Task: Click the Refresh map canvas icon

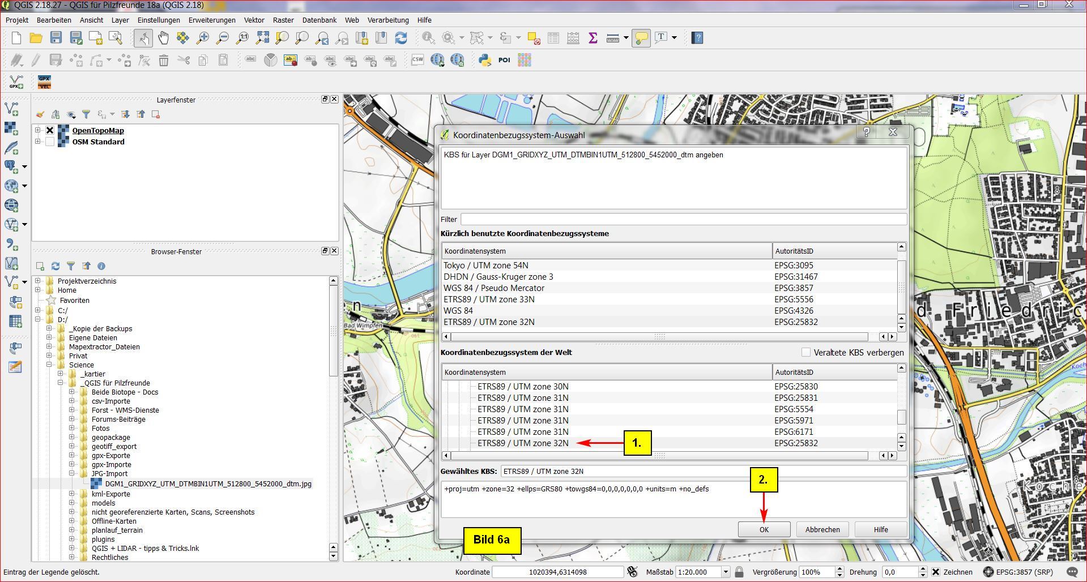Action: (401, 38)
